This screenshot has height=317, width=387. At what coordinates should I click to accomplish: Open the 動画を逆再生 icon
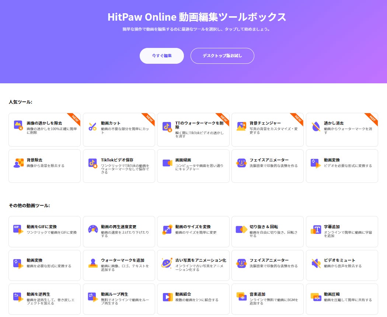(x=18, y=297)
